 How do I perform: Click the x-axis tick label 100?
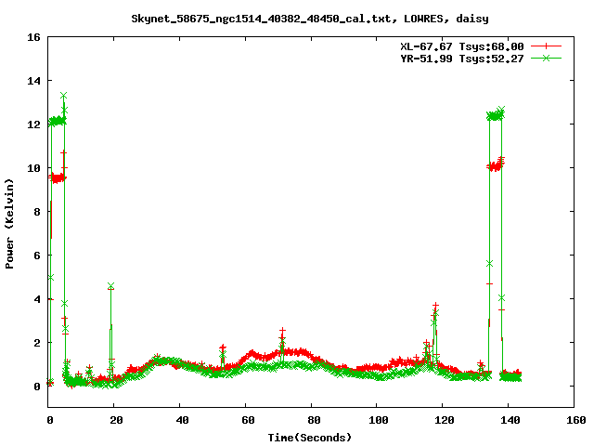tap(379, 420)
